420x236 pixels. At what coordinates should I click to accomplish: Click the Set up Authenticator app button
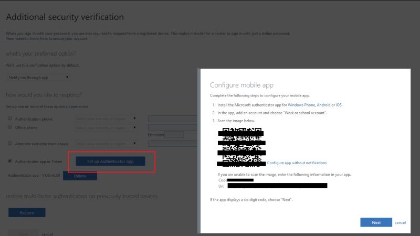pos(110,162)
